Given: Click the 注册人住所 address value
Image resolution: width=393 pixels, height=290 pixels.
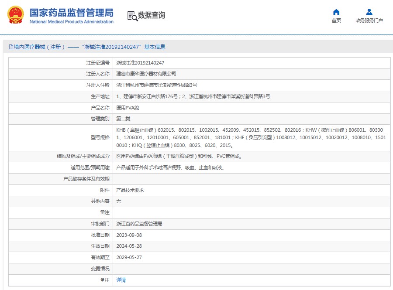Looking at the screenshot, I should (x=157, y=85).
